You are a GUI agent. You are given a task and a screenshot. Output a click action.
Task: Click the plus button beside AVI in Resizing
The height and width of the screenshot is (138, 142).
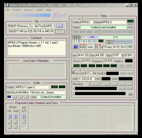pos(89,84)
